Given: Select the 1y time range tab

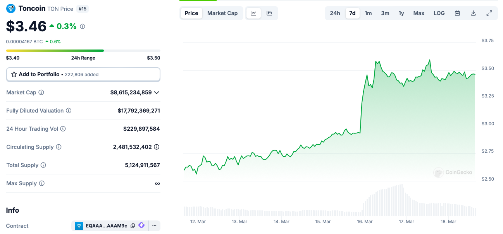Looking at the screenshot, I should point(401,13).
